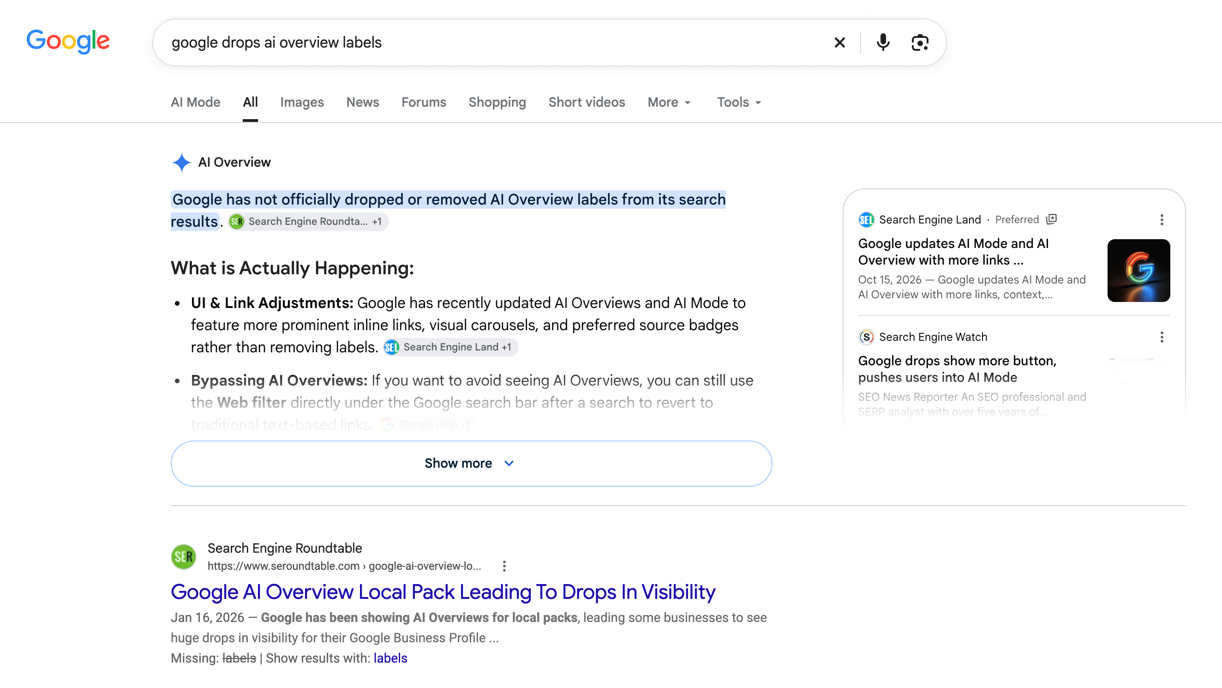The image size is (1222, 688).
Task: Open Google Lens image search icon
Action: 920,43
